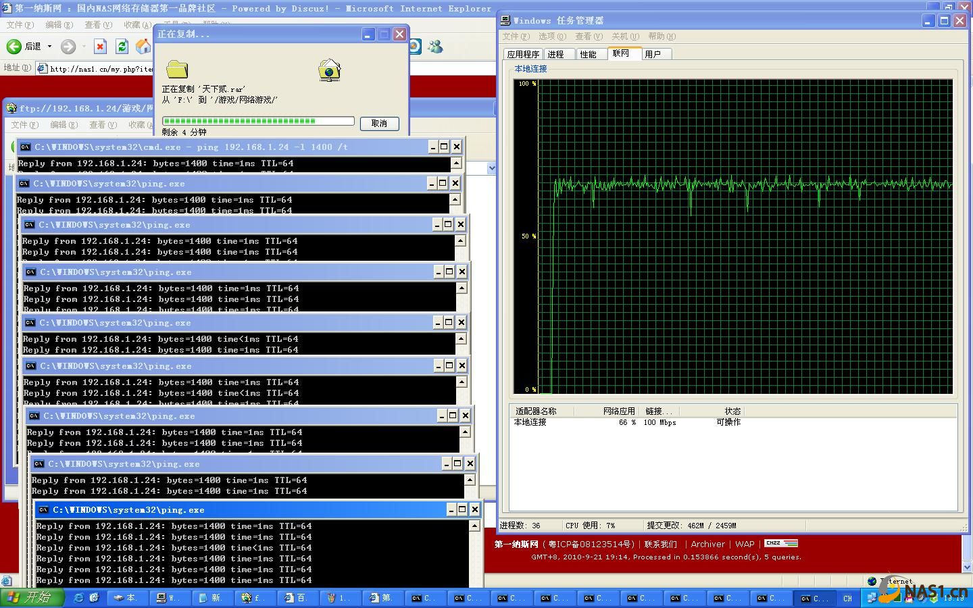The width and height of the screenshot is (973, 608).
Task: Click the network utilization graph area
Action: [733, 236]
